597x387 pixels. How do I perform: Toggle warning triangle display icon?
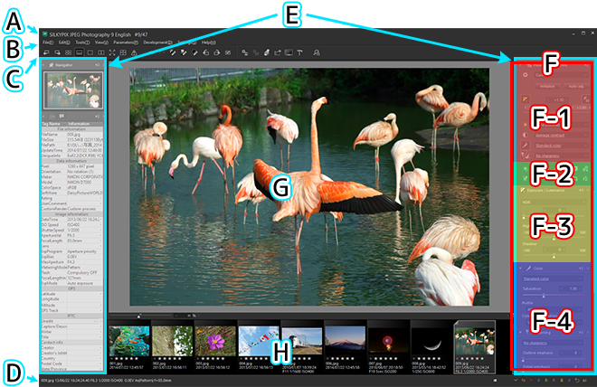[x=134, y=52]
